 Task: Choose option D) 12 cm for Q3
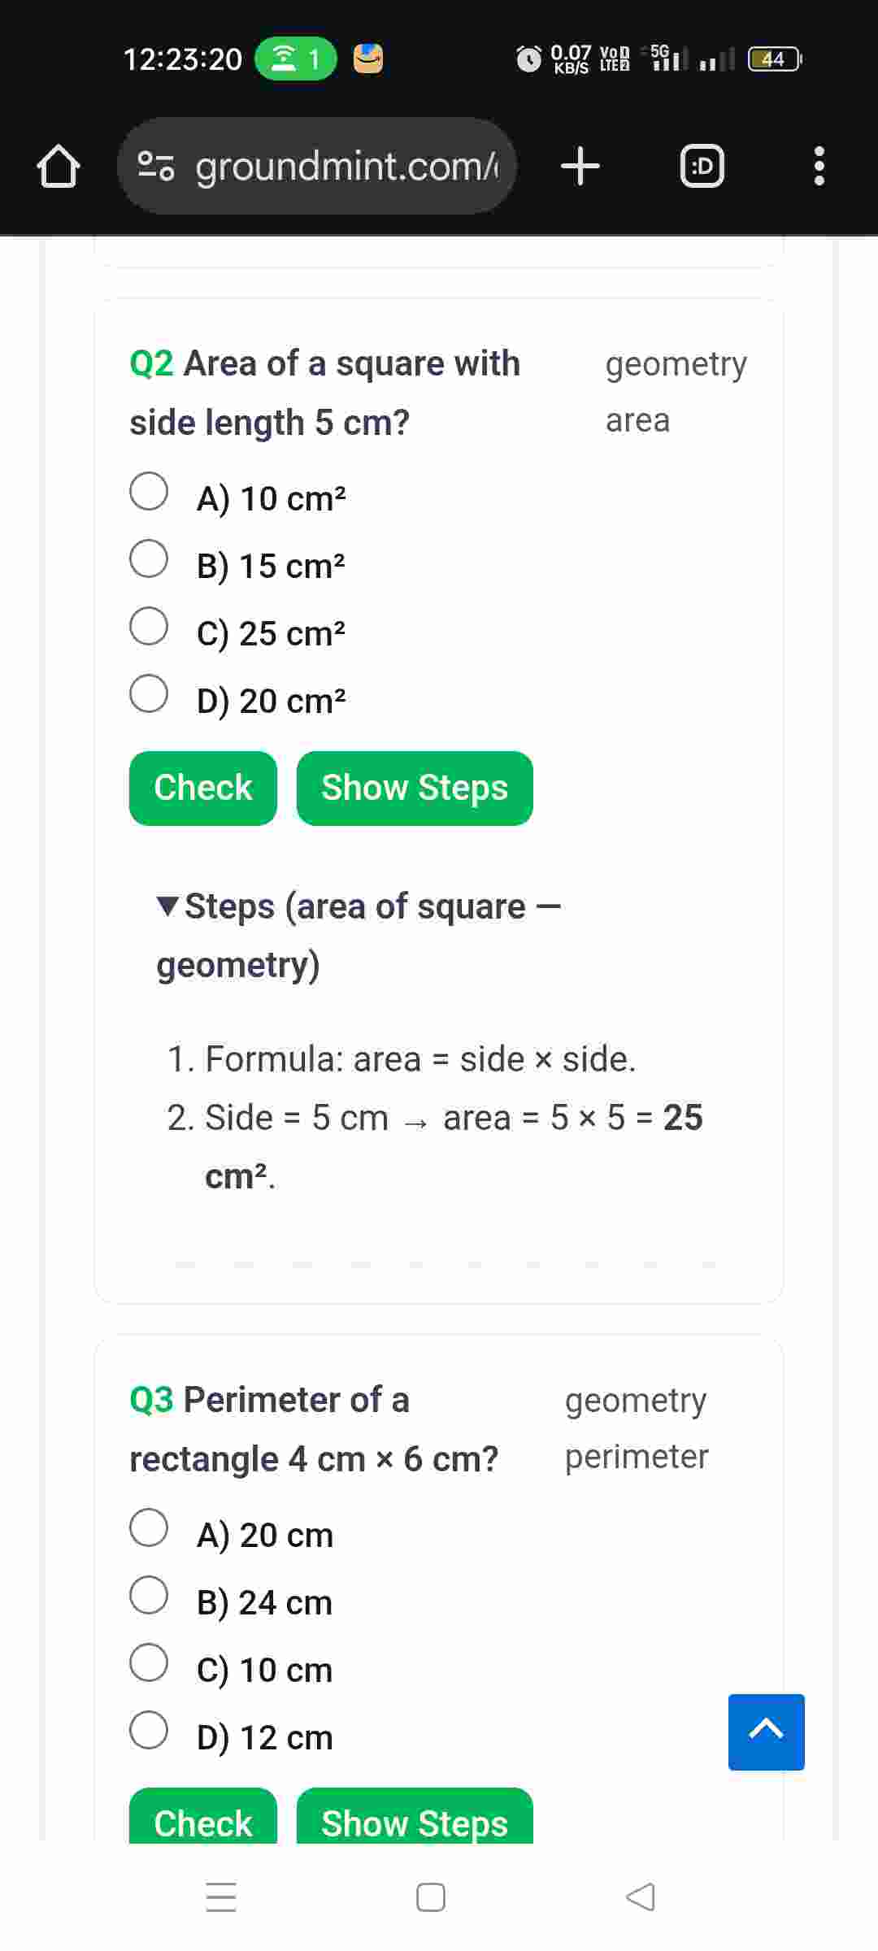coord(149,1730)
